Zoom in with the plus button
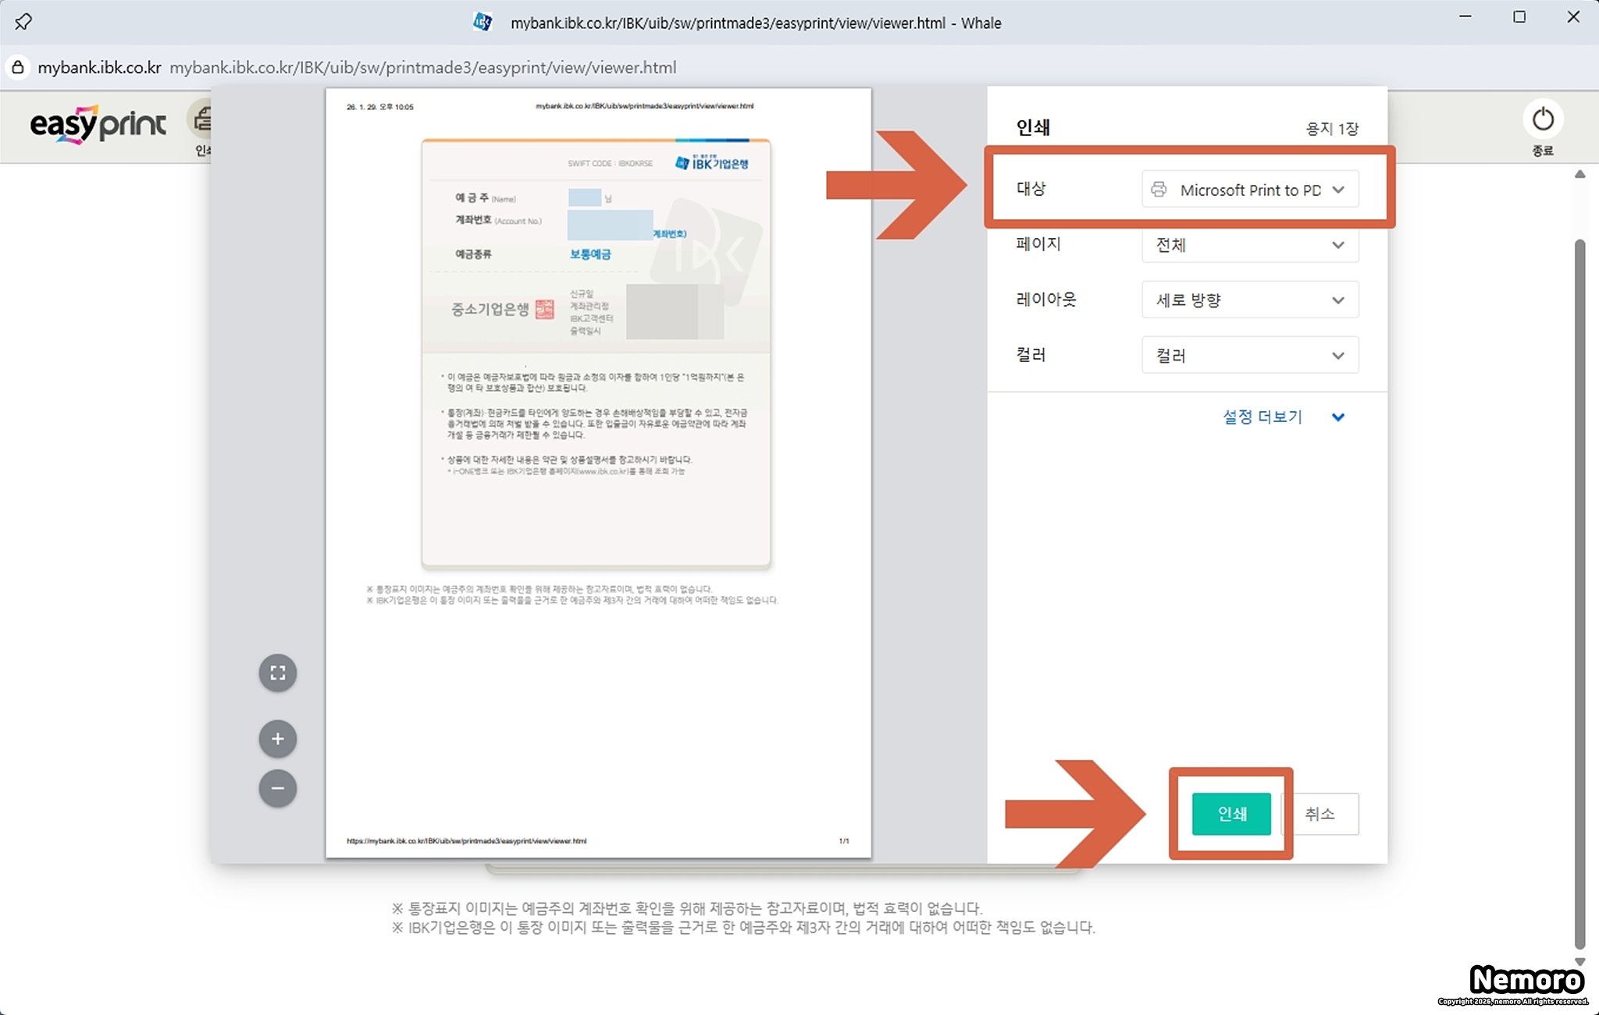This screenshot has width=1599, height=1015. (277, 739)
